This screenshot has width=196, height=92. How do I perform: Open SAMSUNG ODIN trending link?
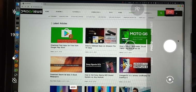(64, 16)
